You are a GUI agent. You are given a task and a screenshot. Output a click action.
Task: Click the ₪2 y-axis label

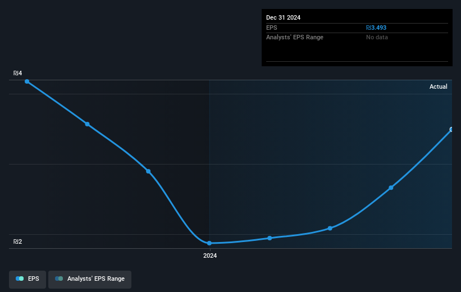pos(17,241)
